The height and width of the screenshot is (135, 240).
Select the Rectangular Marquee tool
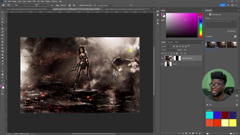pos(2,16)
